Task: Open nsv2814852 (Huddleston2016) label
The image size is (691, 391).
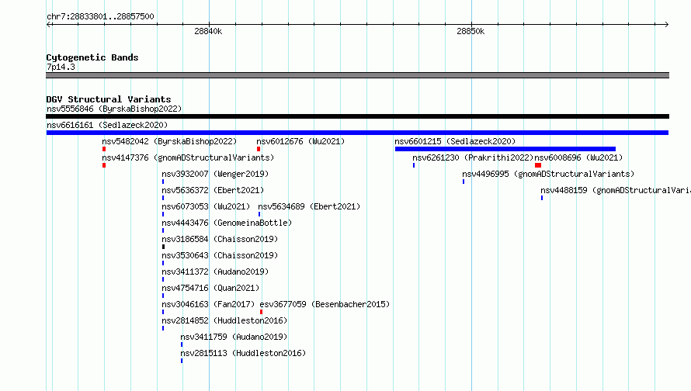Action: point(224,320)
